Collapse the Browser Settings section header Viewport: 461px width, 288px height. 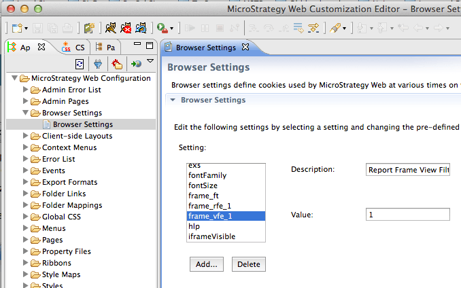(x=173, y=100)
